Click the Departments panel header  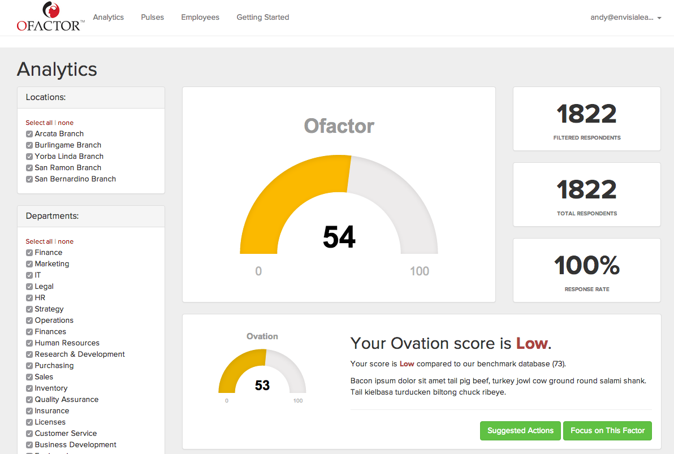(x=91, y=216)
